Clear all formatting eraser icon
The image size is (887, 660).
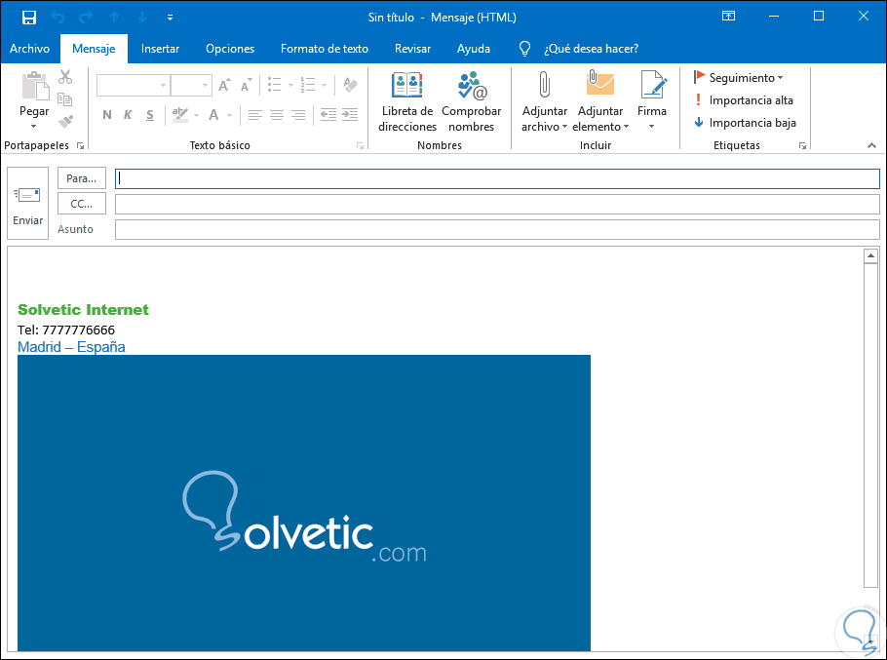(x=351, y=85)
